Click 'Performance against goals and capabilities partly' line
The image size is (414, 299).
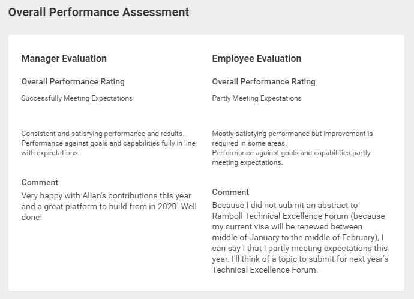[291, 153]
